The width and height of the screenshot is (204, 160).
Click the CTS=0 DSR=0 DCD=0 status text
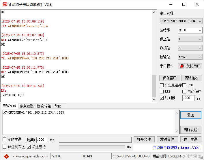point(131,156)
